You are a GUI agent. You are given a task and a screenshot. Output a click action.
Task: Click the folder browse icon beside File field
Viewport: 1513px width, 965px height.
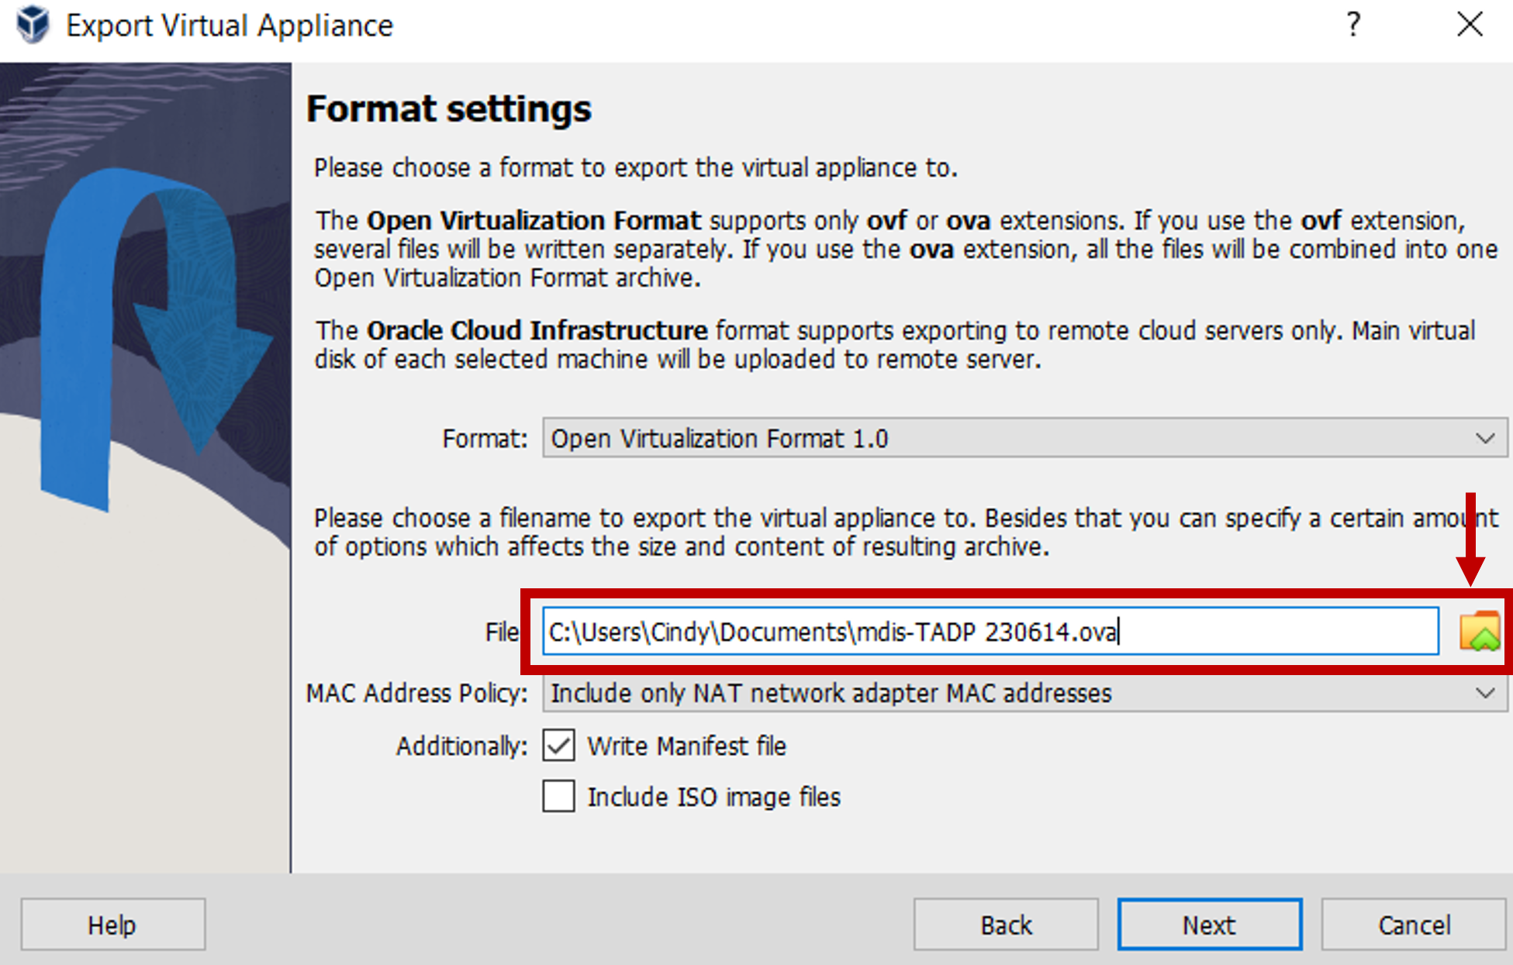[1479, 632]
